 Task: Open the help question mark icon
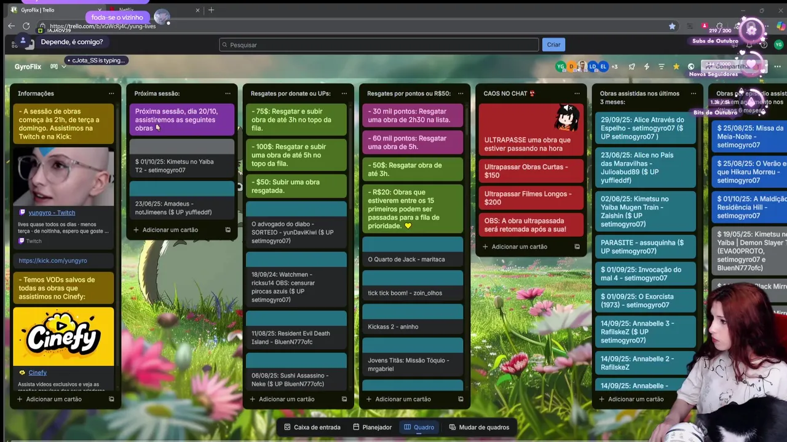[764, 45]
